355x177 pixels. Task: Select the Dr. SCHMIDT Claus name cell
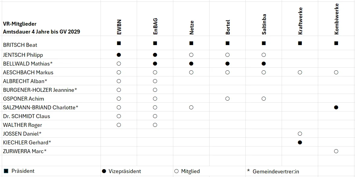click(x=27, y=116)
